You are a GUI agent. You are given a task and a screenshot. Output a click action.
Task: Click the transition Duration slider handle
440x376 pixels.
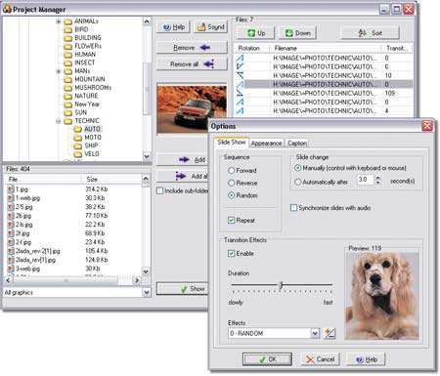[281, 286]
